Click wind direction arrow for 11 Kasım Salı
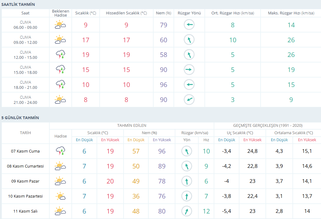Image resolution: width=321 pixels, height=219 pixels. click(186, 211)
